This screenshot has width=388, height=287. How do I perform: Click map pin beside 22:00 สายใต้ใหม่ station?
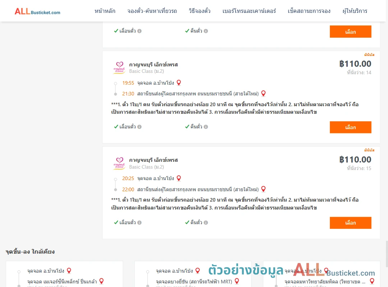pos(264,189)
